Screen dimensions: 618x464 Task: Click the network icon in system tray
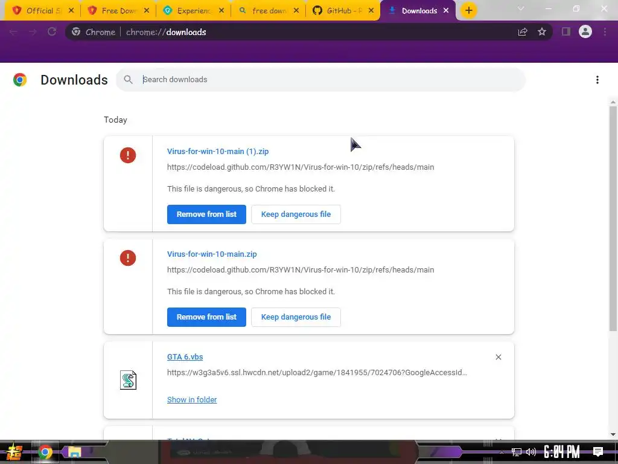point(517,452)
